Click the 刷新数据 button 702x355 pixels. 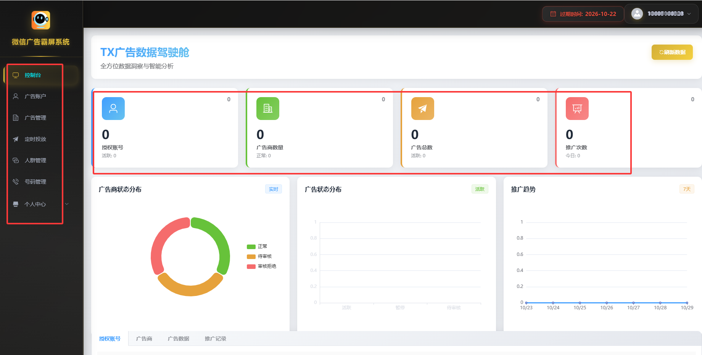[x=672, y=52]
